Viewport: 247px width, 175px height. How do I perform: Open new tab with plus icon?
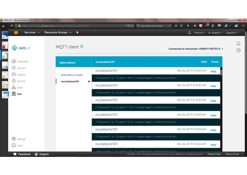[x=3, y=26]
